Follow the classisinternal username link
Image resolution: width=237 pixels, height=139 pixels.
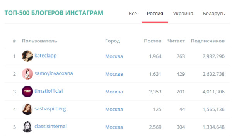tap(51, 126)
